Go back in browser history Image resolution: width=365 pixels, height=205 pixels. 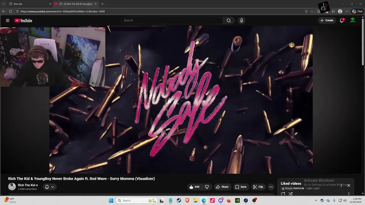(x=3, y=11)
